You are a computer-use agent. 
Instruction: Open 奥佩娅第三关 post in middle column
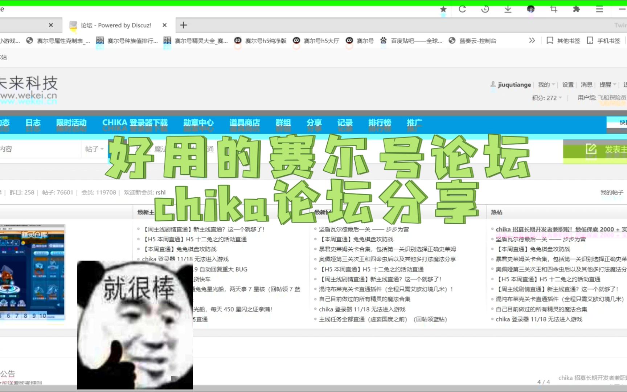tap(388, 259)
